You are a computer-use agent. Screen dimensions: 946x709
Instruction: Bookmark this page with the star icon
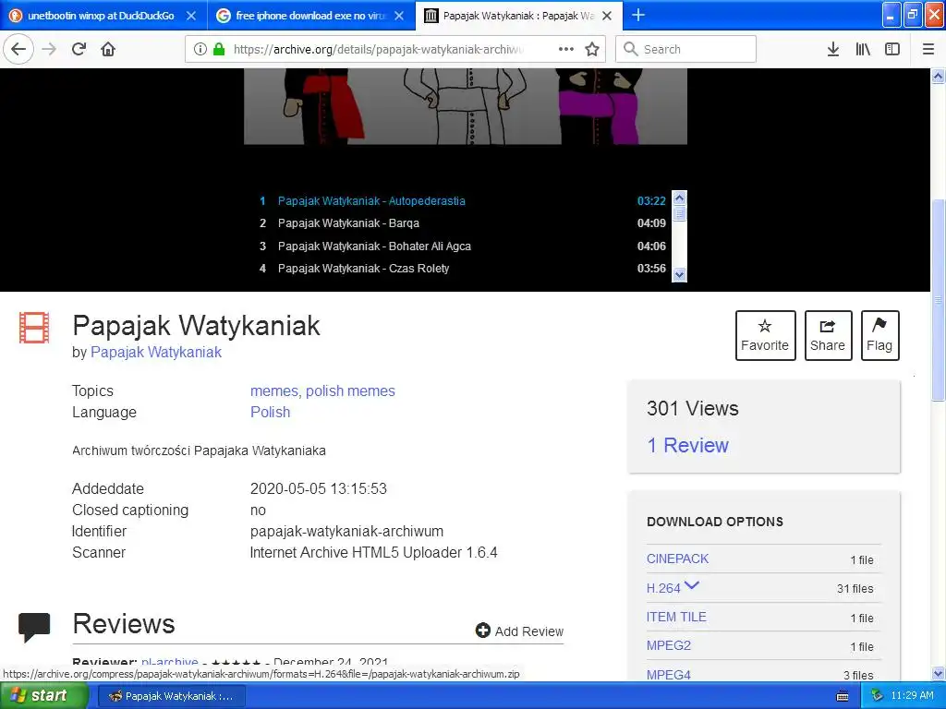tap(592, 49)
